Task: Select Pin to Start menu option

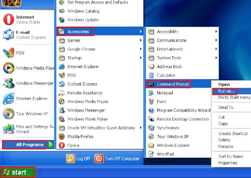Action: coord(234,97)
